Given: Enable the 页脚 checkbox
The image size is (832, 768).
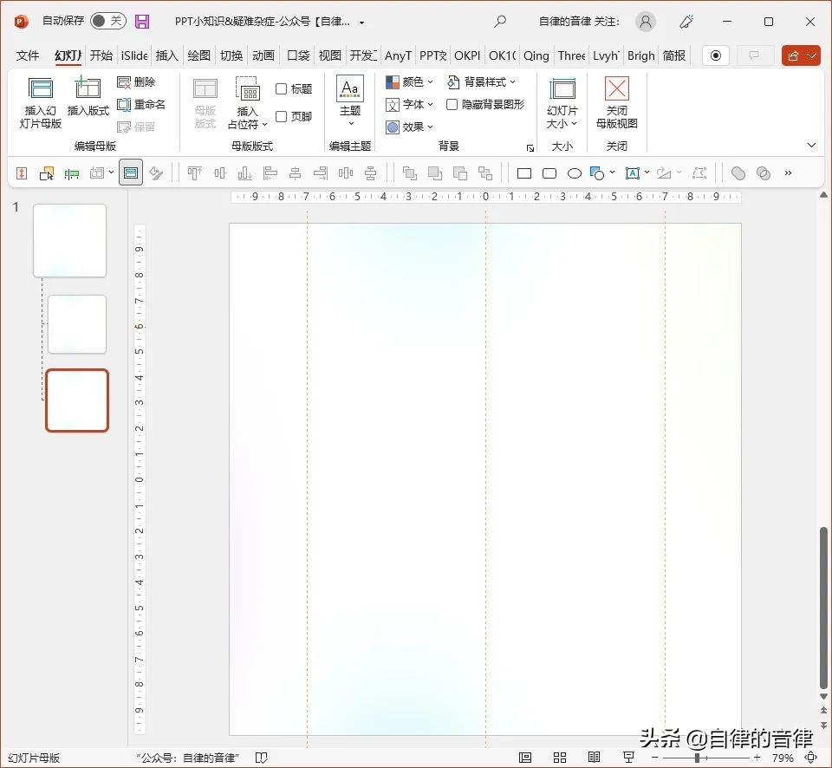Looking at the screenshot, I should [x=283, y=115].
